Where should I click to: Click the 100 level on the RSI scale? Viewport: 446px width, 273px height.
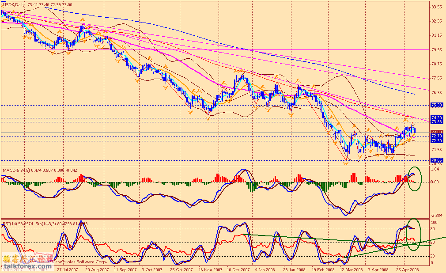click(435, 223)
